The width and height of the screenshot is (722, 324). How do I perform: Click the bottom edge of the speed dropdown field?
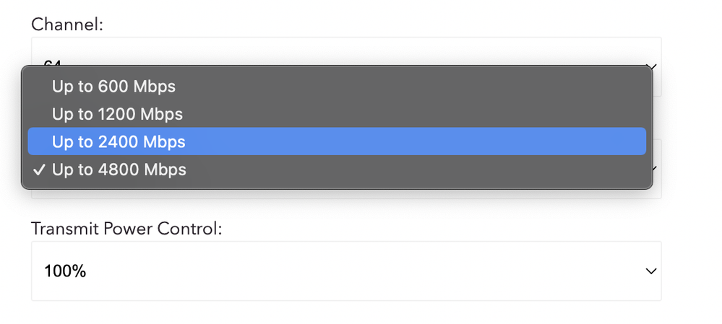pos(345,194)
